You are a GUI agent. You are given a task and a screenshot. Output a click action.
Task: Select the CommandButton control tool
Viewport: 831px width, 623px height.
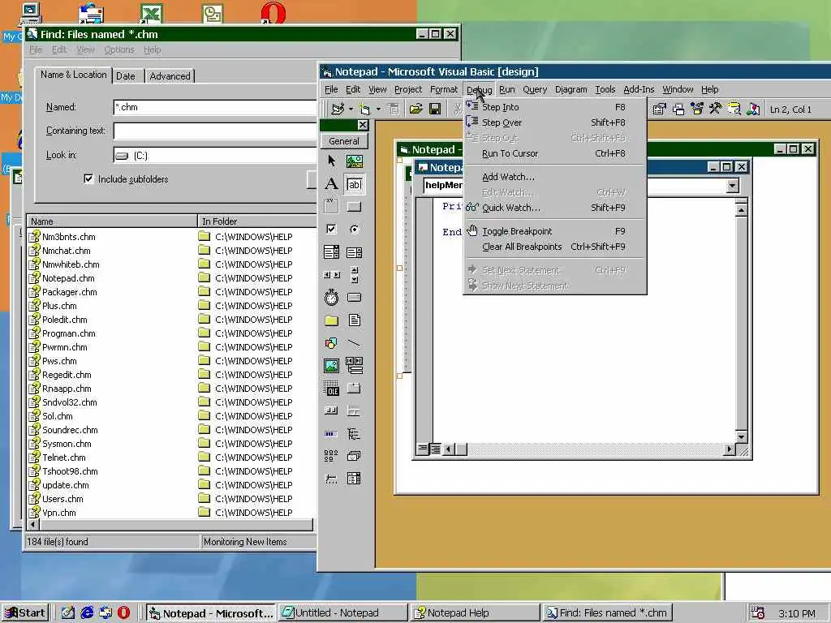pyautogui.click(x=354, y=207)
